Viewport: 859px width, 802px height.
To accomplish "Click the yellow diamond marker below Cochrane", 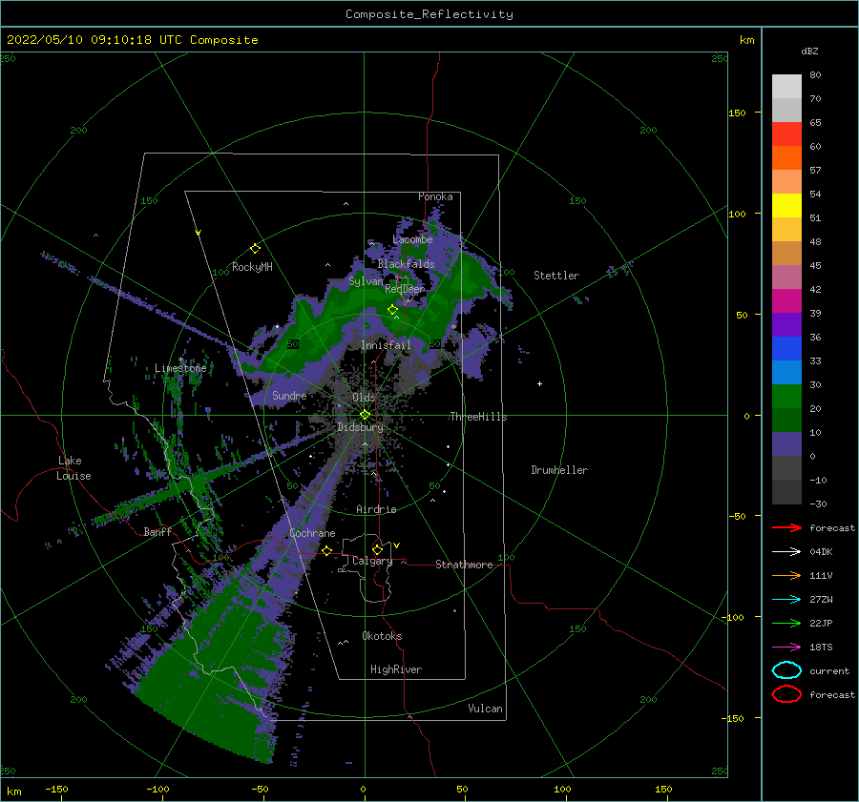I will tap(327, 550).
